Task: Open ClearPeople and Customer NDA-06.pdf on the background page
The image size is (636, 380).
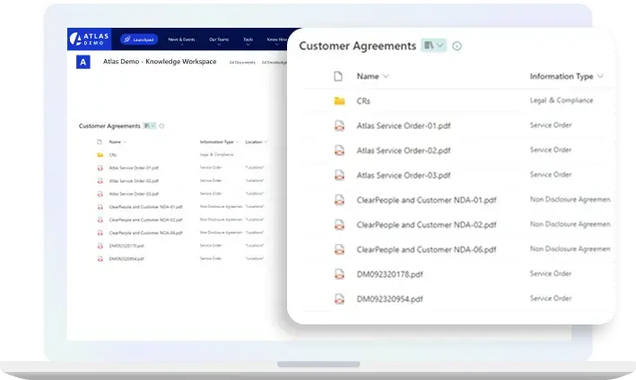Action: pos(145,233)
